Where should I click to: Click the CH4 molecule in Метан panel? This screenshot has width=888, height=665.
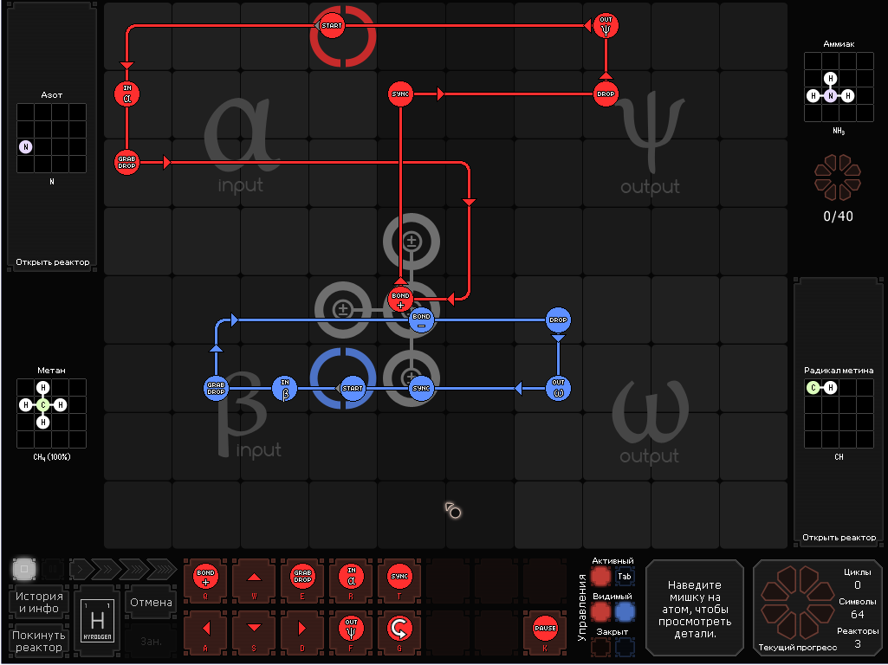(x=43, y=404)
